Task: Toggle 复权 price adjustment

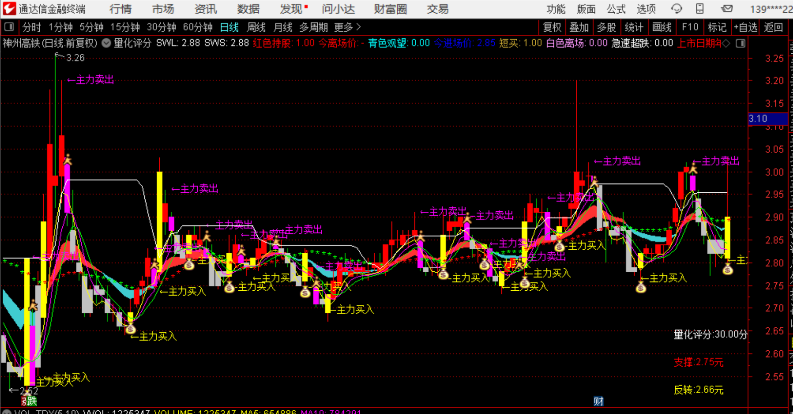Action: pyautogui.click(x=552, y=27)
